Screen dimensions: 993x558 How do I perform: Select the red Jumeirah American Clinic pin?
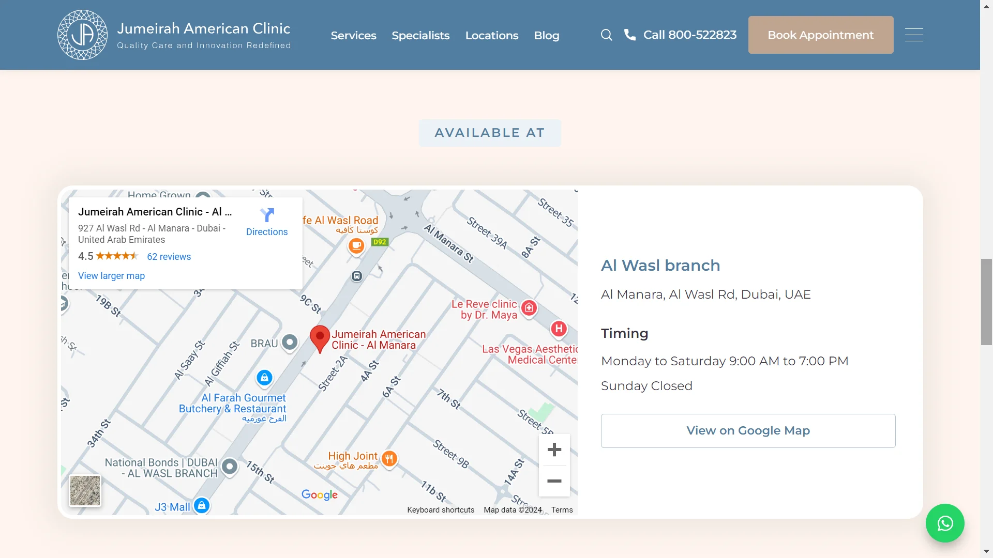[320, 339]
